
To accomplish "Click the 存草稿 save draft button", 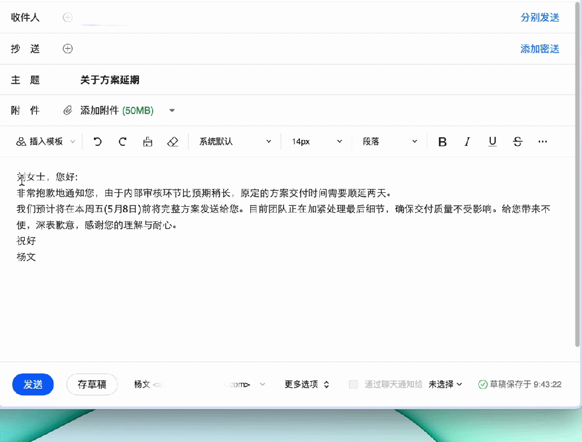I will click(92, 384).
